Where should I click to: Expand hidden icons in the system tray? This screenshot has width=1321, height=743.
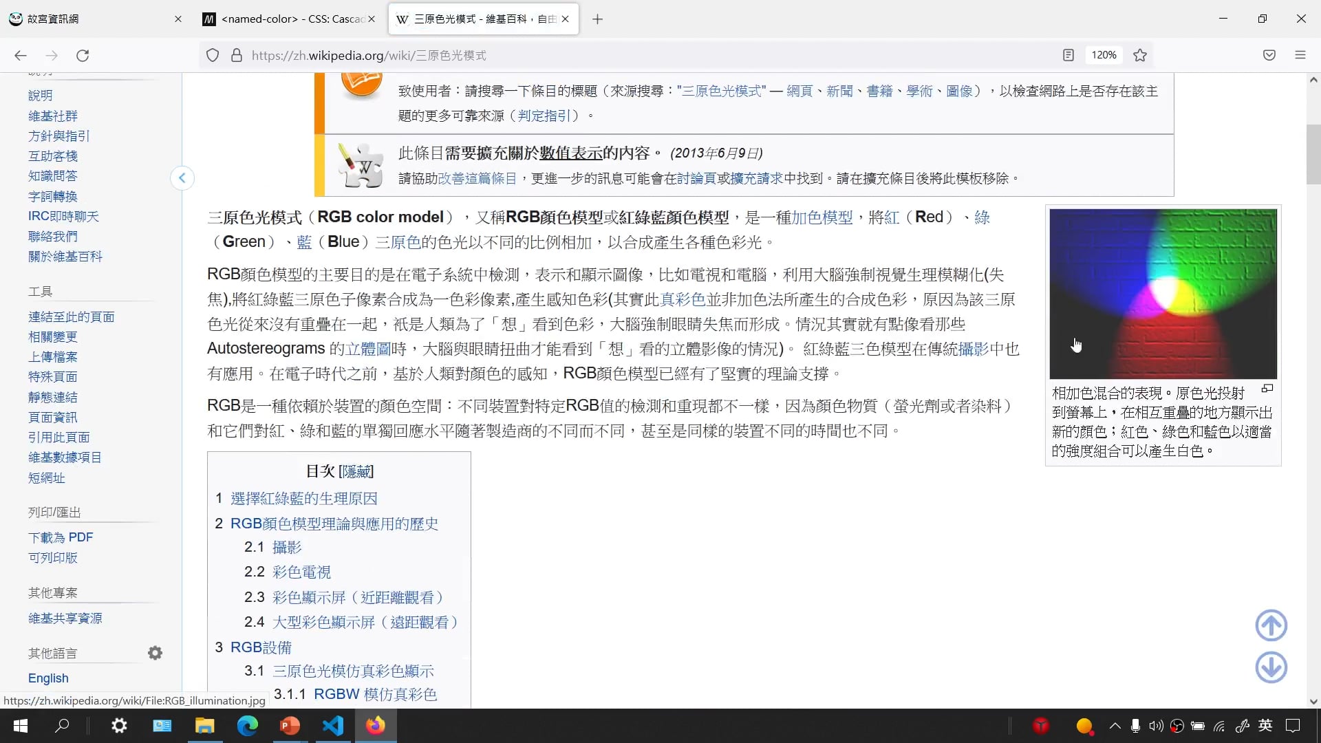pos(1115,726)
